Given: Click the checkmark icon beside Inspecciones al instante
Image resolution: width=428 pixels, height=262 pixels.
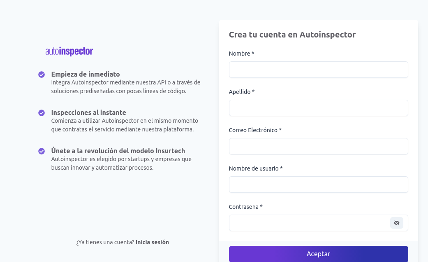Looking at the screenshot, I should point(42,113).
